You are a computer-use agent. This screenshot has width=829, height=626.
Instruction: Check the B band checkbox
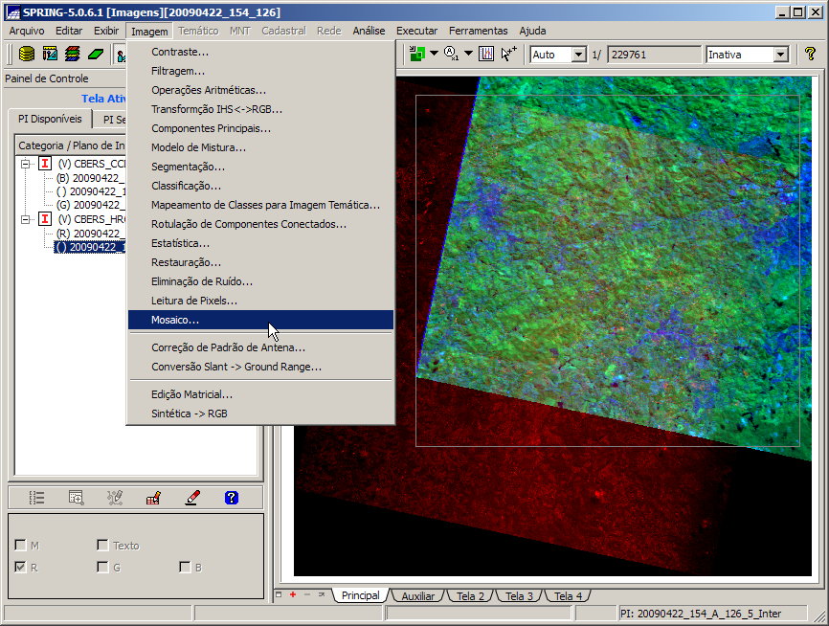click(185, 568)
